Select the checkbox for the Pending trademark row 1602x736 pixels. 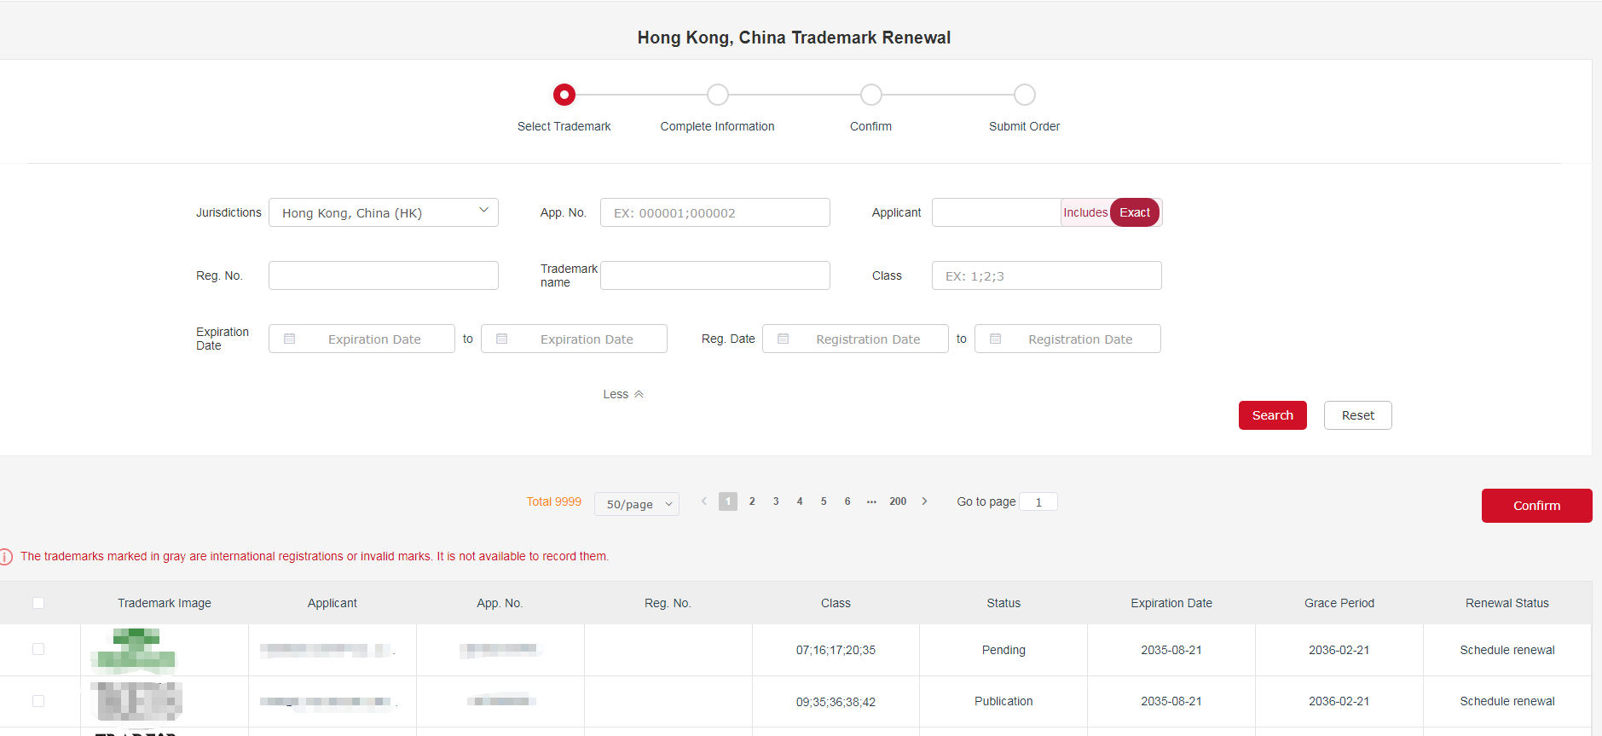[38, 649]
